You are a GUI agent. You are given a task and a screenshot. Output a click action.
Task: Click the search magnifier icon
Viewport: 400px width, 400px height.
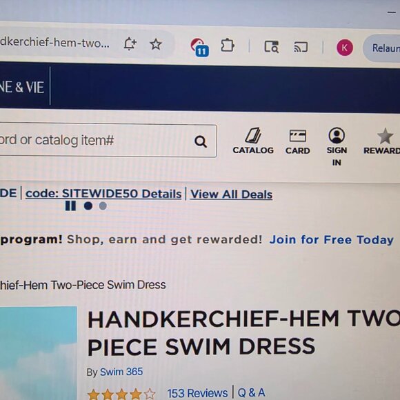tap(201, 141)
